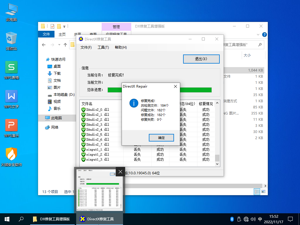Click the Explorer help question mark icon
The height and width of the screenshot is (225, 300).
[265, 35]
